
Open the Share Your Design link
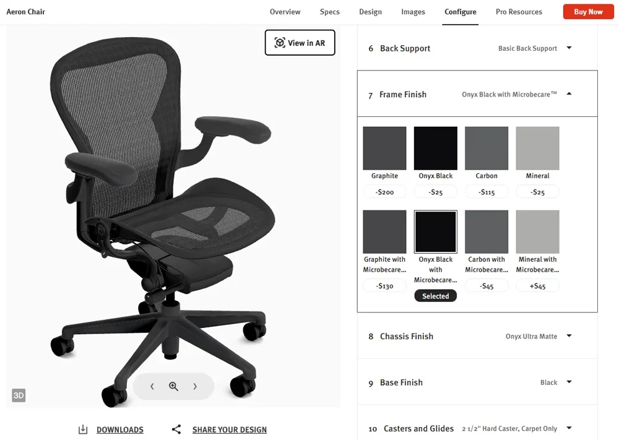pos(230,429)
